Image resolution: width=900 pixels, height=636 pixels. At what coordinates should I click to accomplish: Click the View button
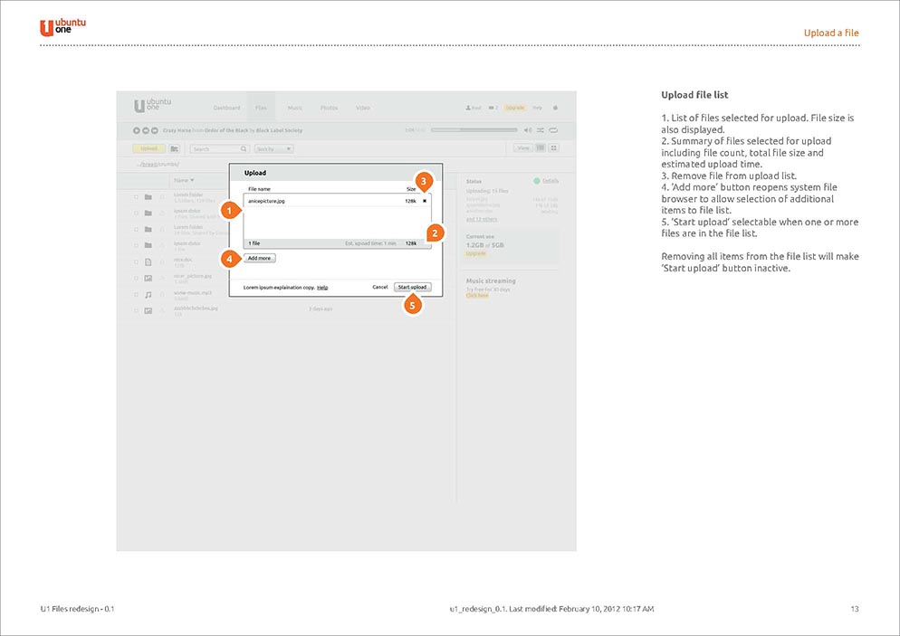[x=523, y=148]
